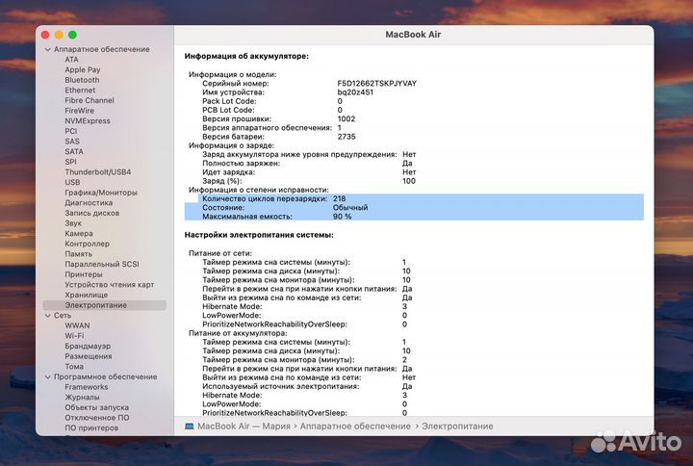Viewport: 693px width, 466px height.
Task: Select Размещения in the sidebar
Action: [x=88, y=356]
